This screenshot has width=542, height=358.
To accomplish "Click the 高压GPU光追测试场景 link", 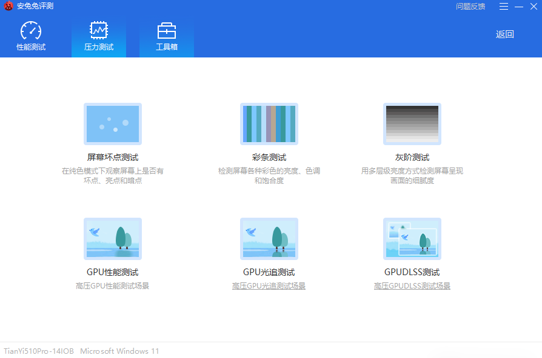I will (269, 285).
